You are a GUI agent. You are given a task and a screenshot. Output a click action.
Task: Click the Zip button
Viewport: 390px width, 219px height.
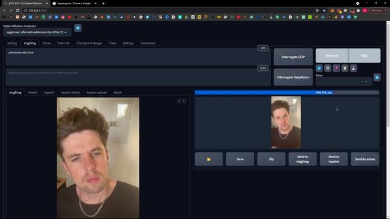[x=271, y=159]
